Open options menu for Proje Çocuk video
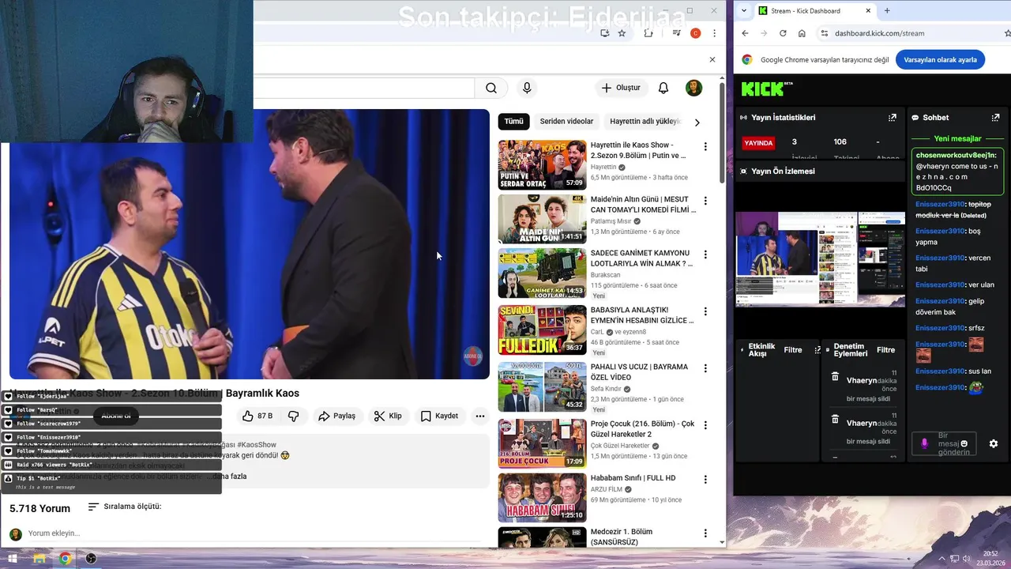Screen dimensions: 1011x569 click(x=705, y=425)
